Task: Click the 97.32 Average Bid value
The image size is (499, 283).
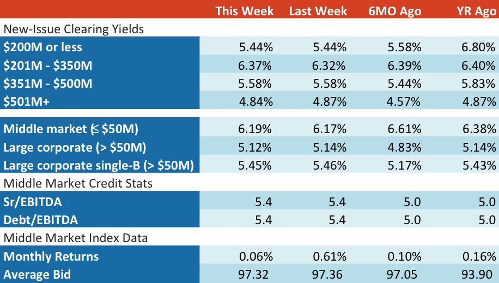Action: (x=253, y=275)
